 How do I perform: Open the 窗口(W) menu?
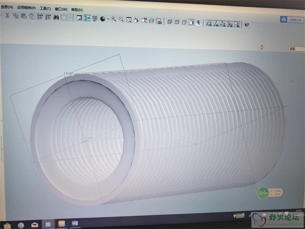tap(61, 9)
